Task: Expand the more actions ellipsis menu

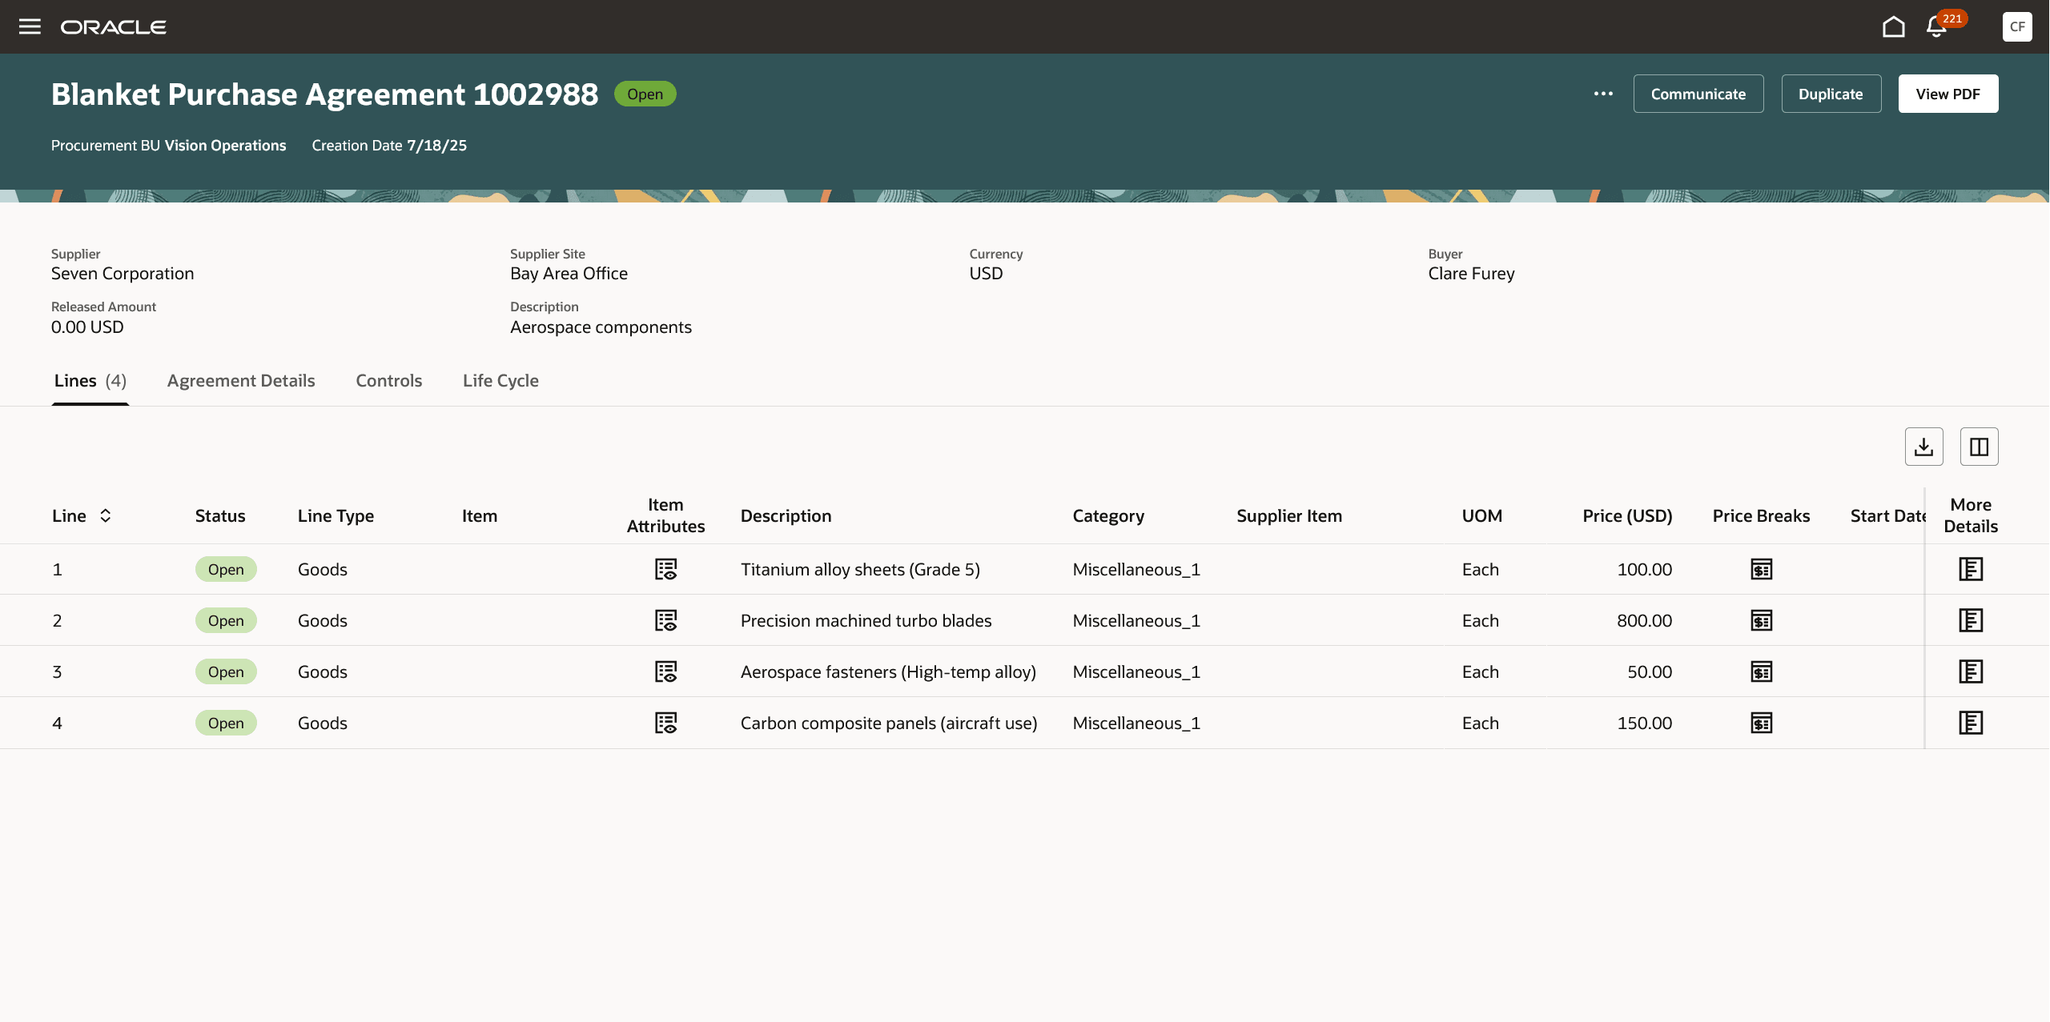Action: pos(1603,94)
